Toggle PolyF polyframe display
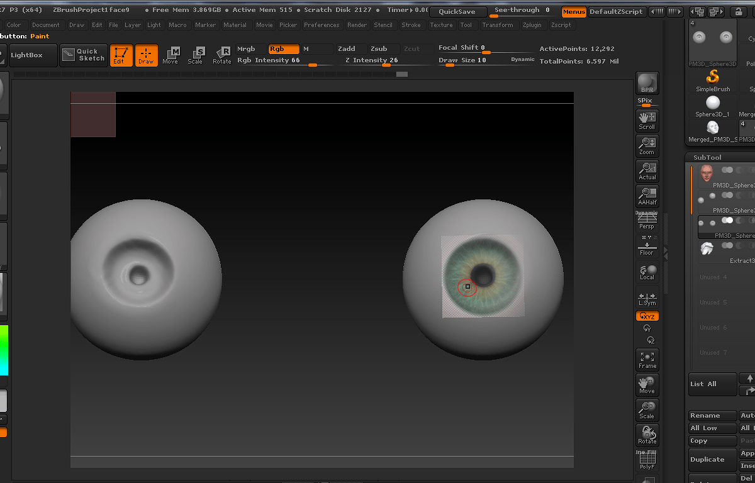This screenshot has height=483, width=755. click(x=647, y=461)
